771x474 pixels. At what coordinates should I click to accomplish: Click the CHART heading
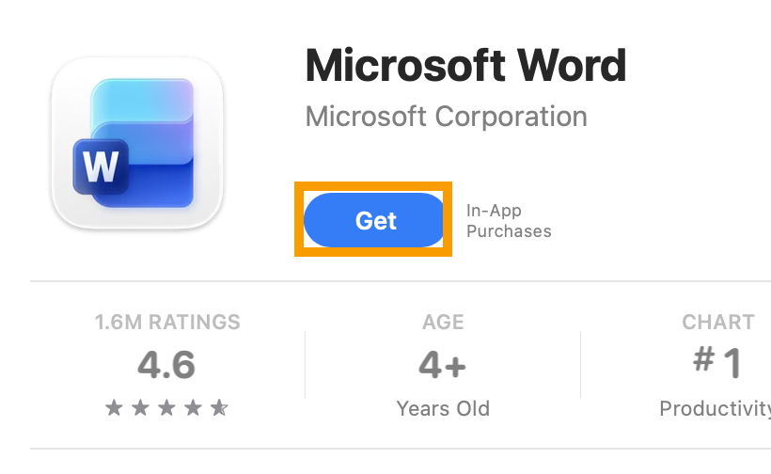tap(718, 323)
